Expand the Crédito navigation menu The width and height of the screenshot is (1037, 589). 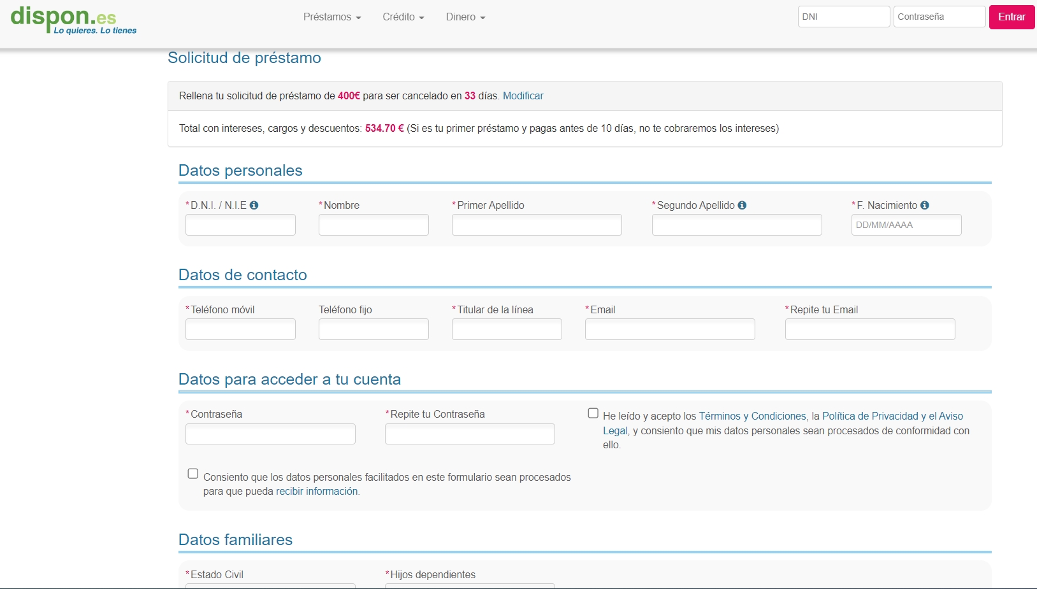tap(403, 17)
